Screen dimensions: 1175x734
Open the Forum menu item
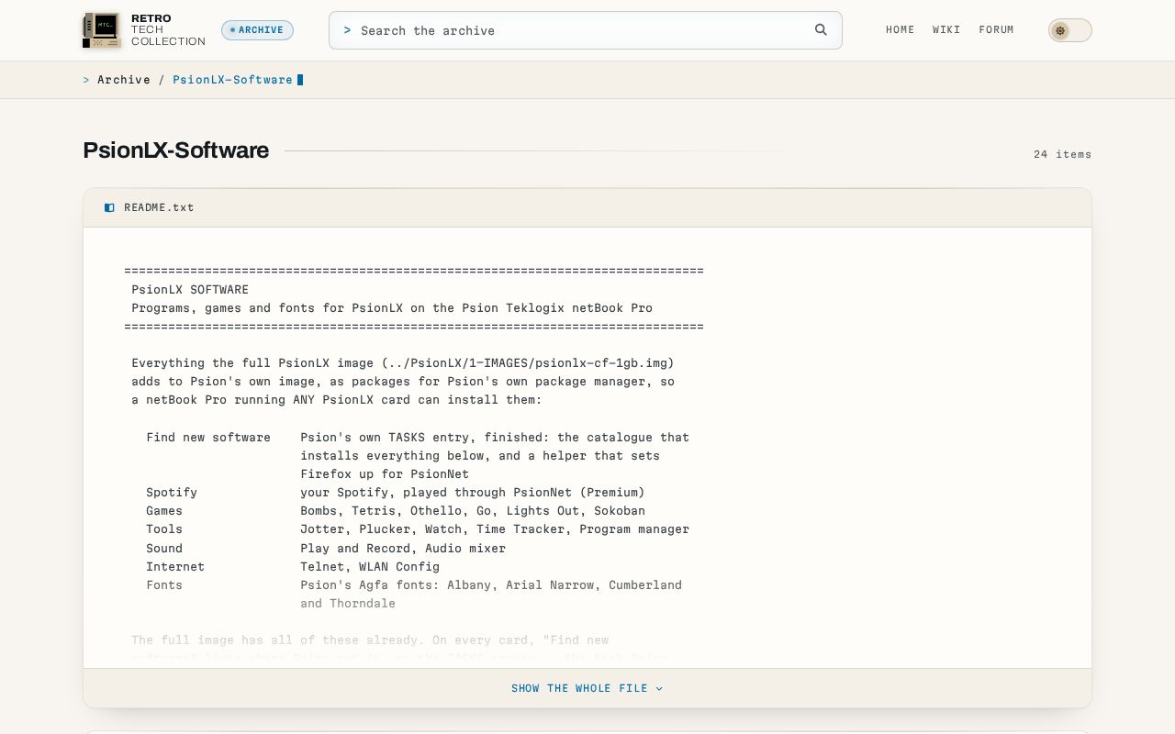point(996,30)
